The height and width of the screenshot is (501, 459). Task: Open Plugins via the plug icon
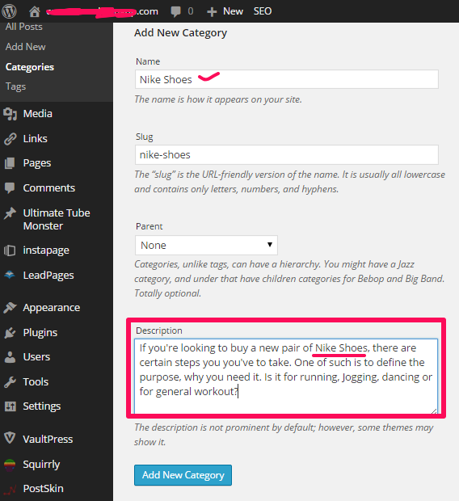tap(10, 333)
